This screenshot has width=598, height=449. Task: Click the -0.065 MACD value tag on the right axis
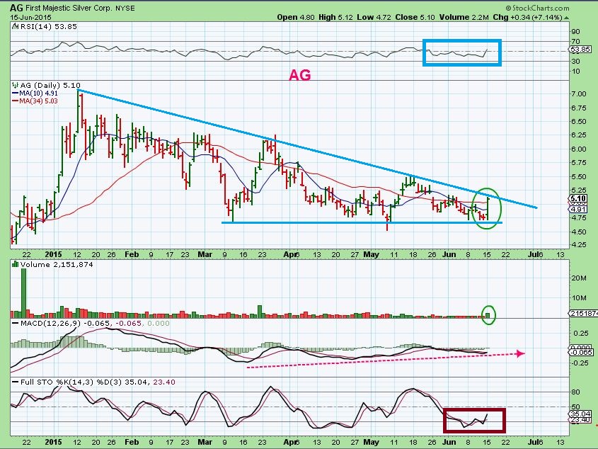pyautogui.click(x=581, y=353)
